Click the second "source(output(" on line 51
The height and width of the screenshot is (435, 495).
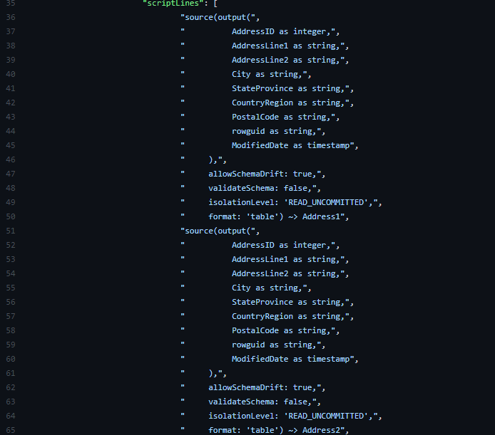click(x=220, y=231)
